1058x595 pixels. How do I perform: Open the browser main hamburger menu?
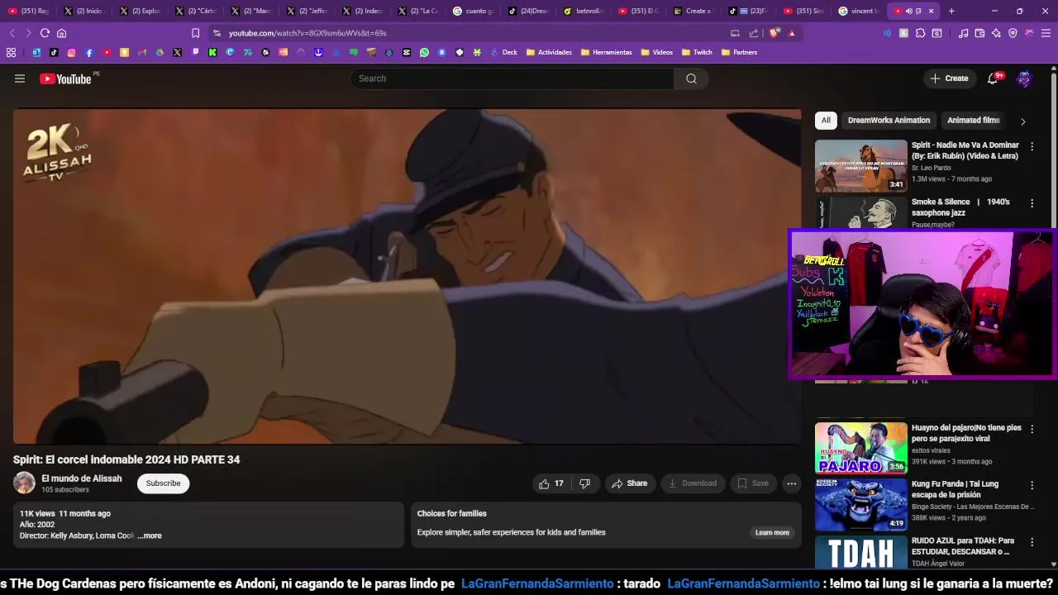[1046, 33]
